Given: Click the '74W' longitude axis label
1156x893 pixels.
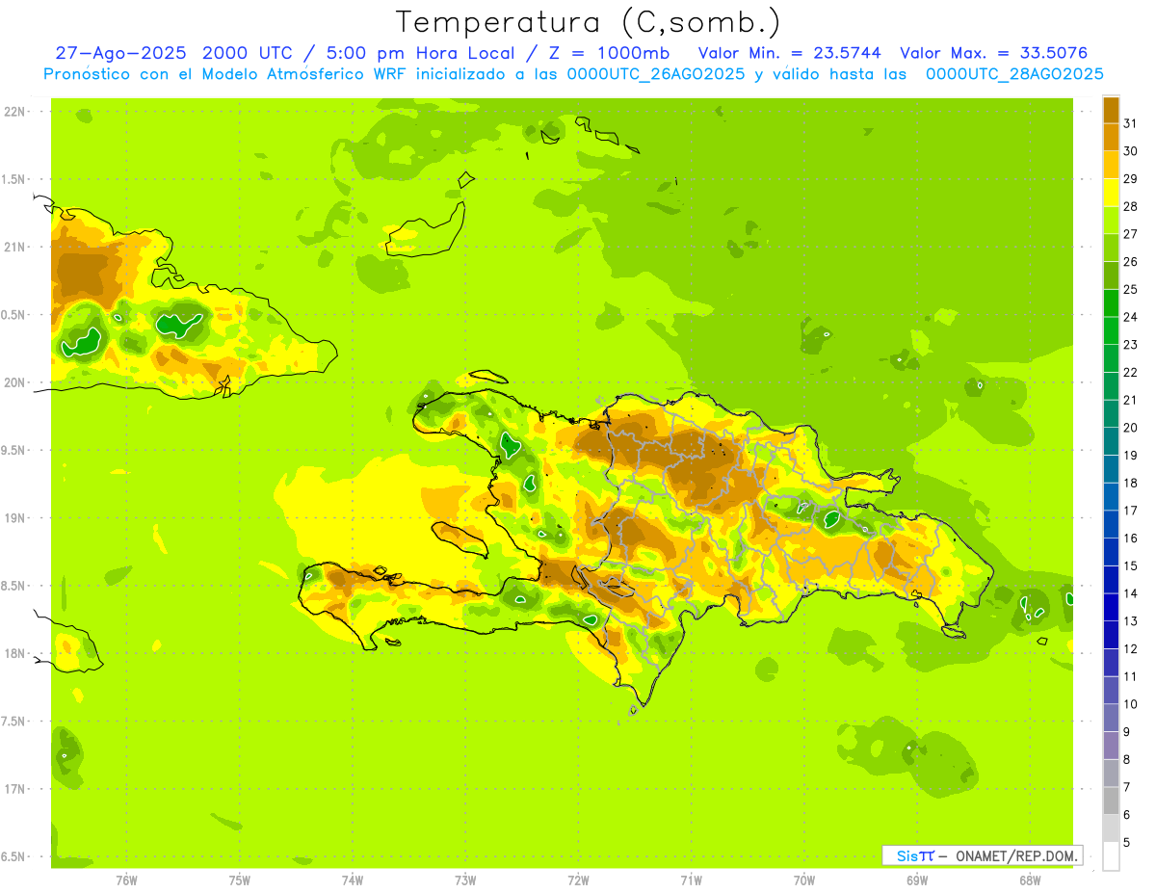Looking at the screenshot, I should click(x=353, y=880).
